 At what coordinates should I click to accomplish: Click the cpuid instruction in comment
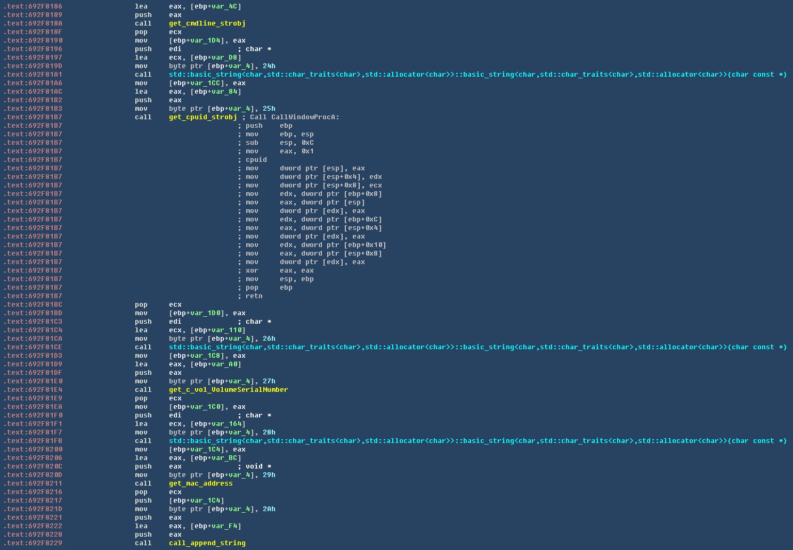256,160
